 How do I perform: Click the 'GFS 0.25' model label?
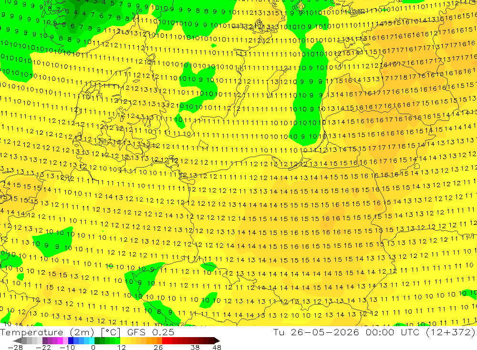(x=151, y=332)
